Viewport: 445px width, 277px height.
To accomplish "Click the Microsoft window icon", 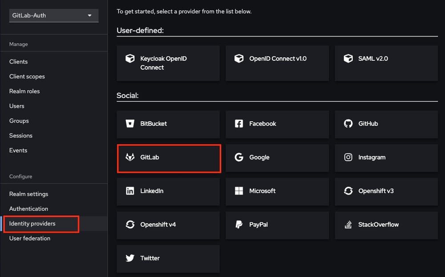I will (x=239, y=191).
